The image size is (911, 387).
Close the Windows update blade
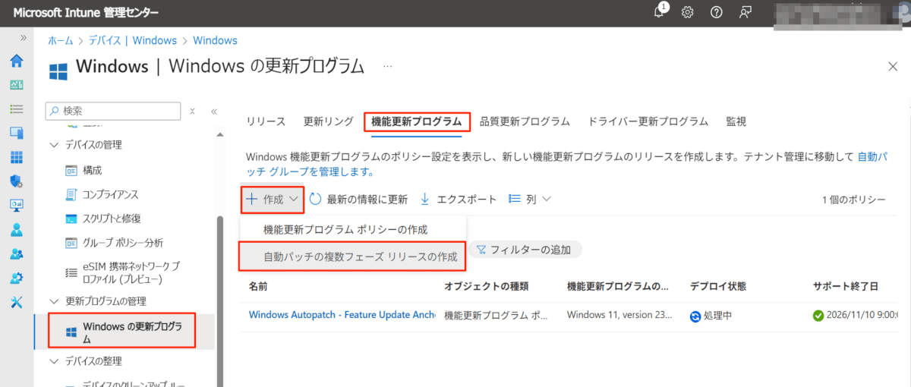click(x=893, y=66)
